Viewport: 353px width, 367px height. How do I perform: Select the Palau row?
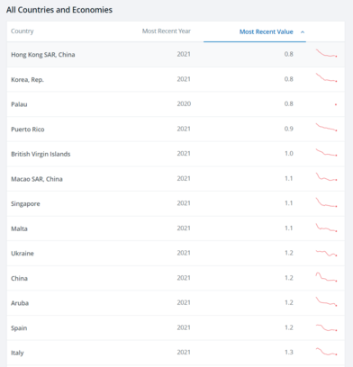(176, 104)
